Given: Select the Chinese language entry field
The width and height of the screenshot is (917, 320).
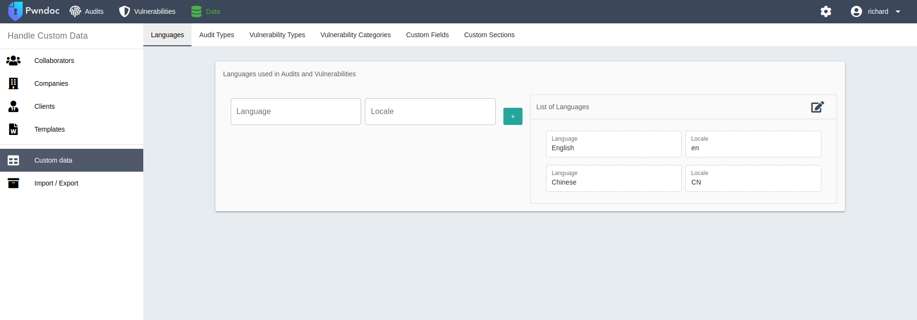Looking at the screenshot, I should coord(613,179).
